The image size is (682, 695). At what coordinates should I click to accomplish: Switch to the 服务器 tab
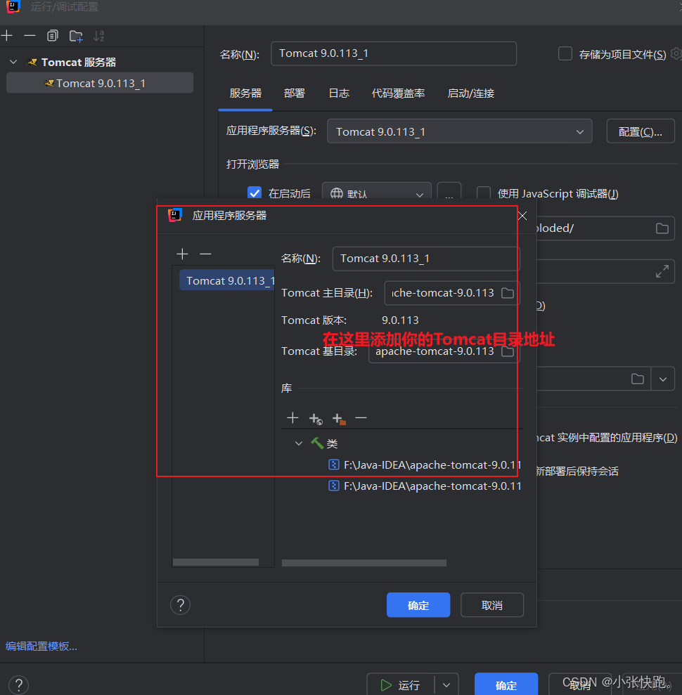[245, 93]
